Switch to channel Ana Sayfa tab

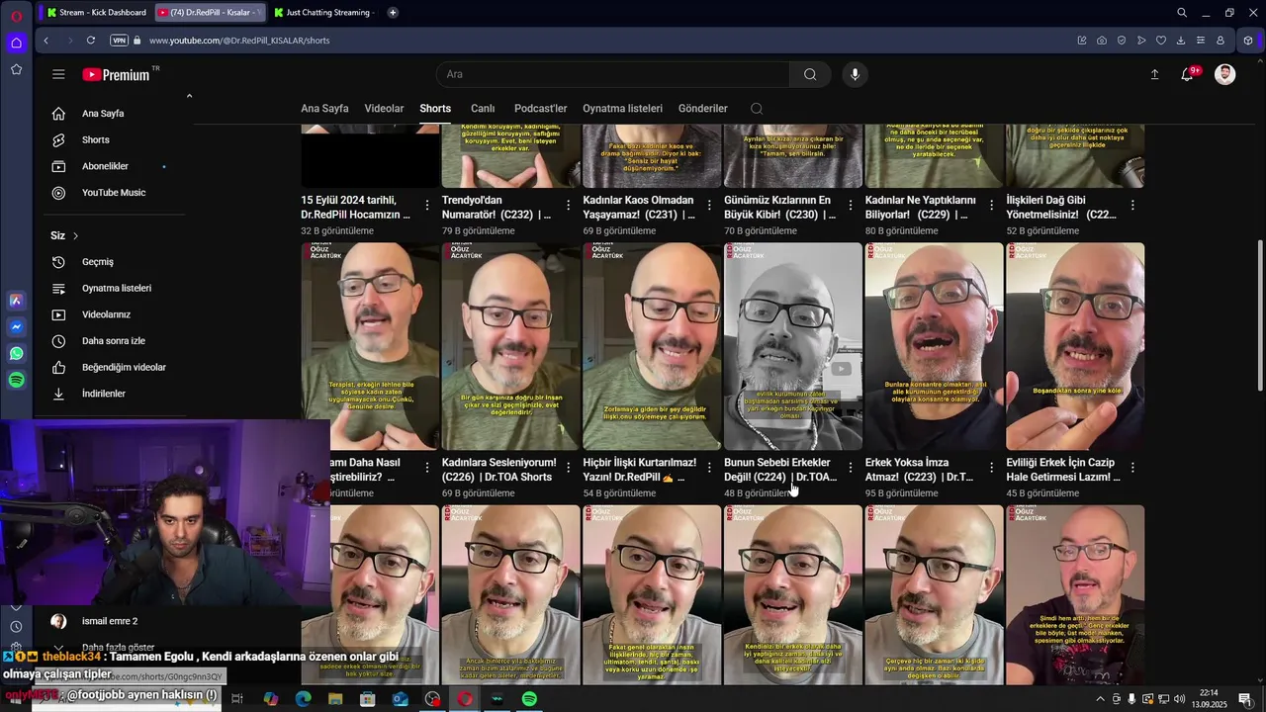[x=324, y=109]
